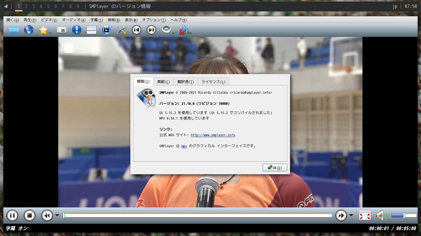Open the mpv hyperlink
The image size is (421, 236).
coord(184,146)
